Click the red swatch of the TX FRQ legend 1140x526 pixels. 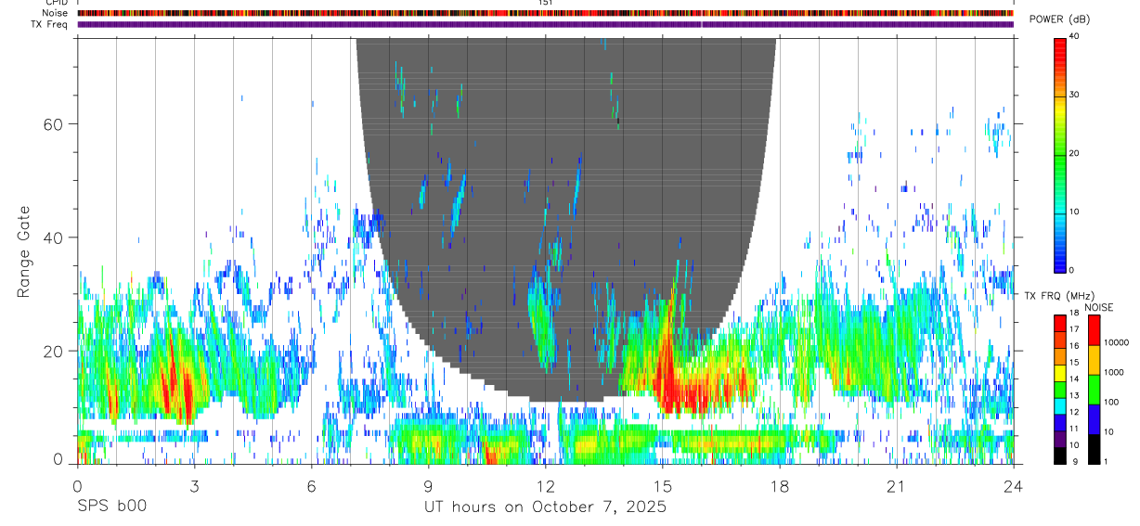click(1060, 323)
